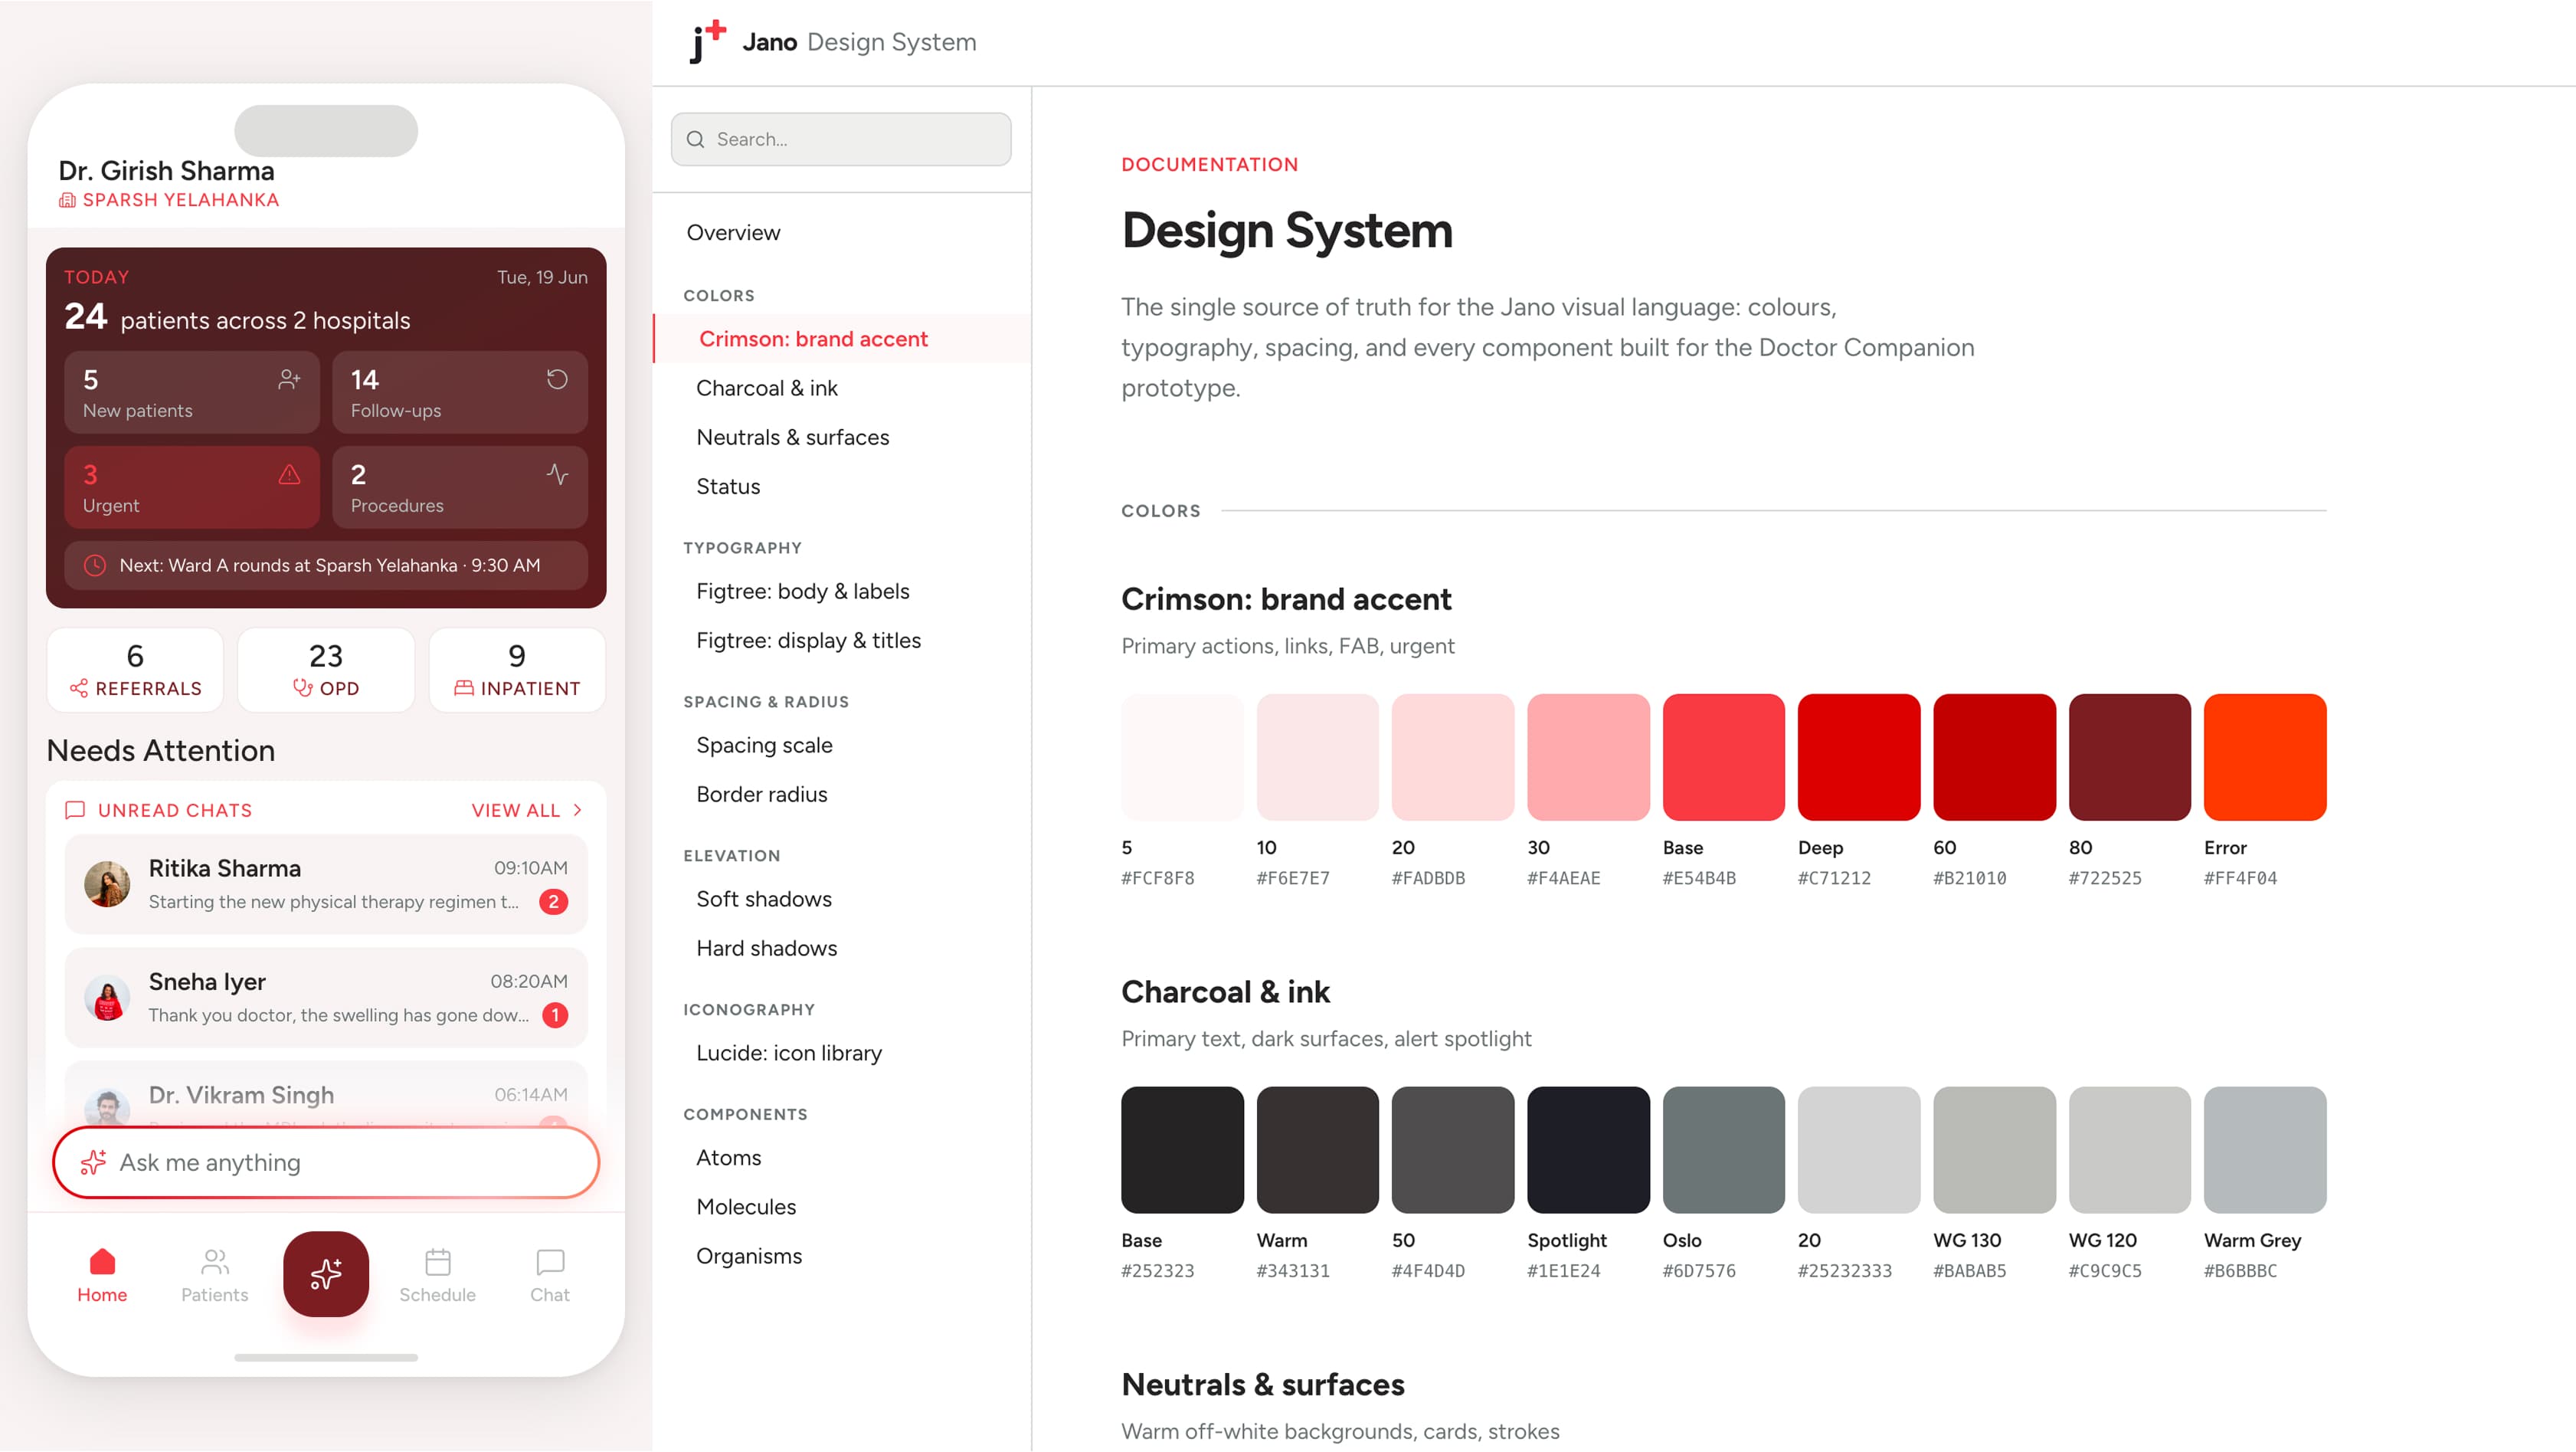
Task: Open the Inpatient card with 9
Action: 517,670
